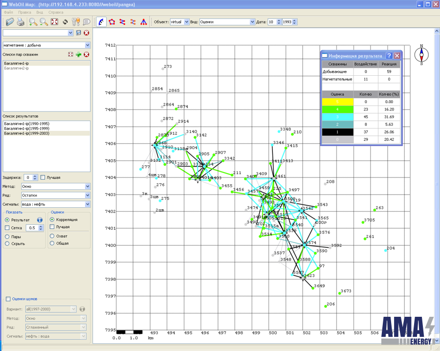This screenshot has width=440, height=351.
Task: Select the Пары radio button
Action: [8, 237]
